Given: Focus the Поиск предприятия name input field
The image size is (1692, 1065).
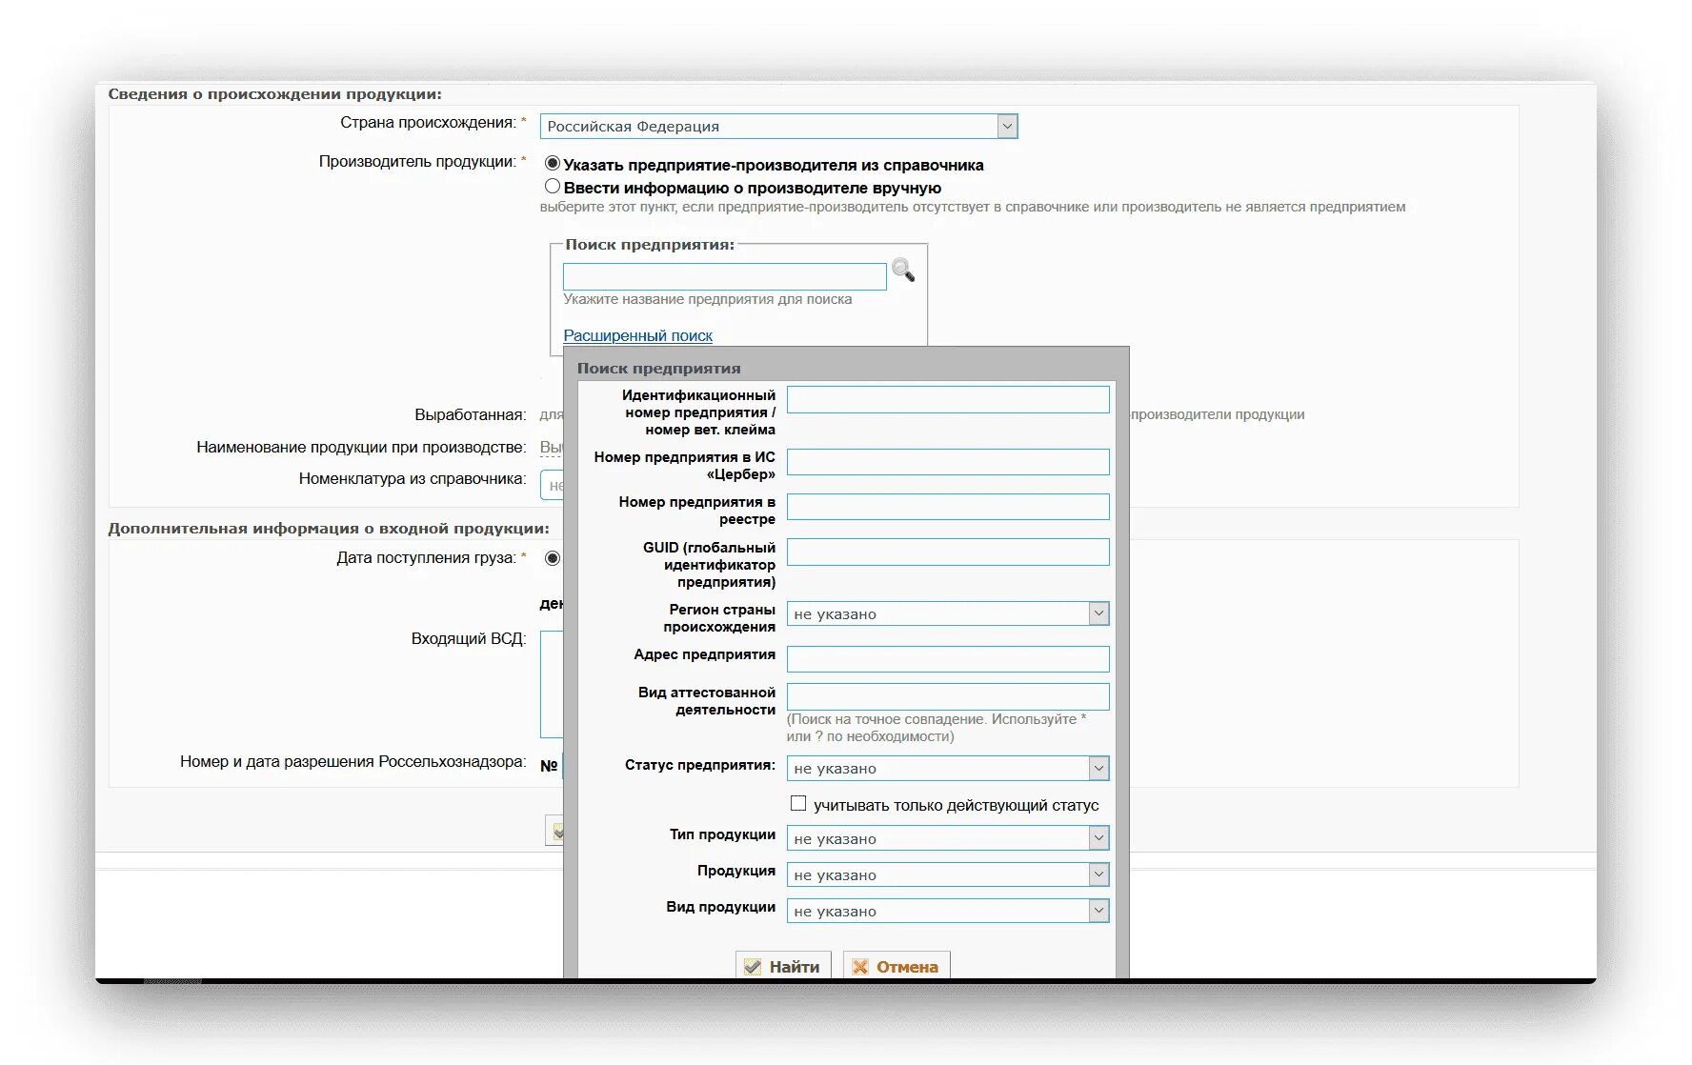Looking at the screenshot, I should 725,276.
